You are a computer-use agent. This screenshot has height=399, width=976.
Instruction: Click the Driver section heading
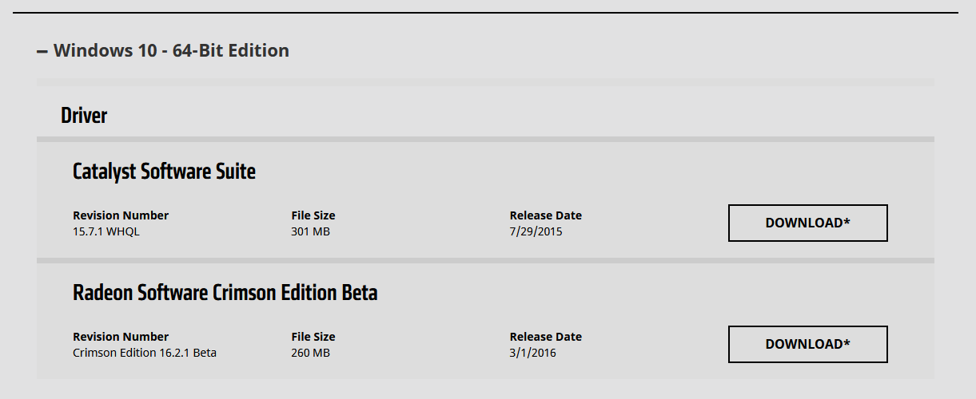84,116
